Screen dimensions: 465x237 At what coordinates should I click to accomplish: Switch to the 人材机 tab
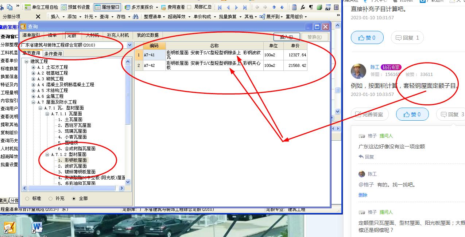click(x=92, y=35)
